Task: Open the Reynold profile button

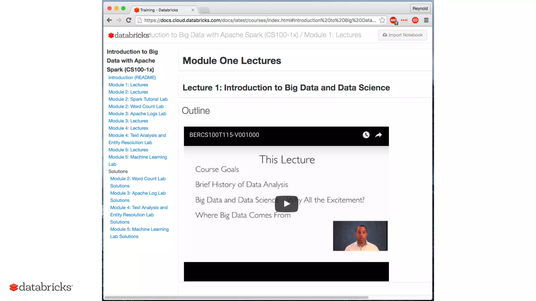Action: coord(420,8)
